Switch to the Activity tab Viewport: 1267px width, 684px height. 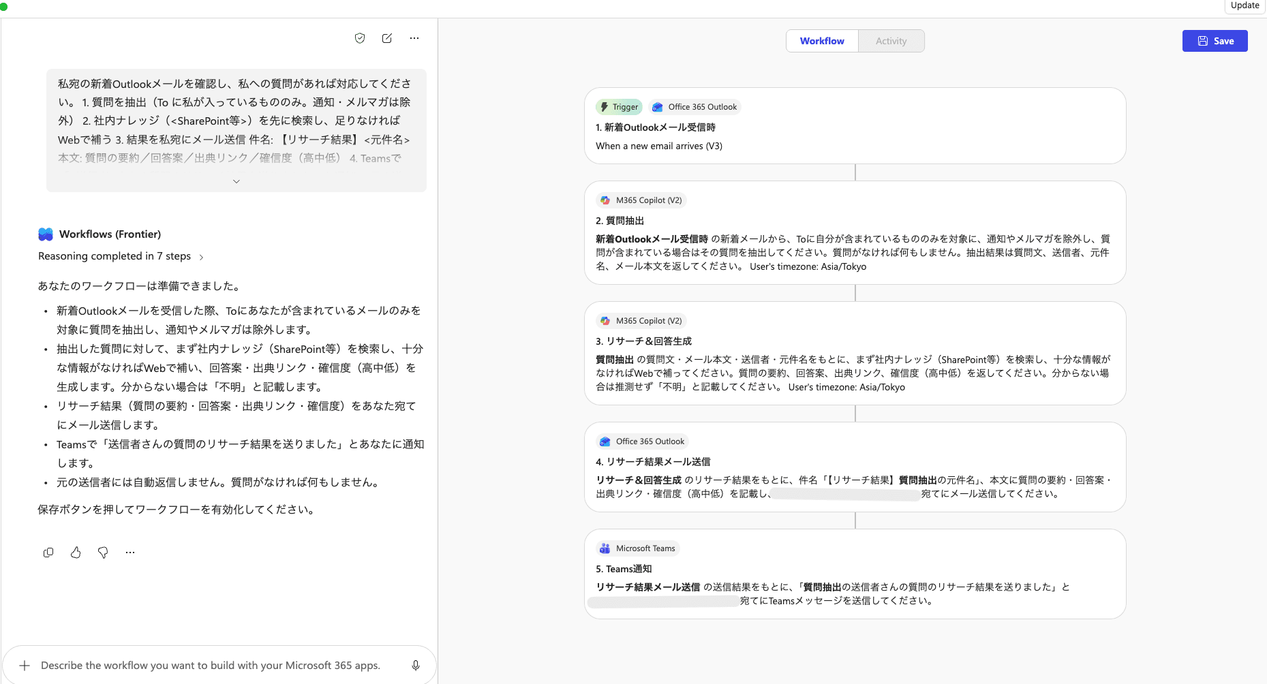point(891,41)
